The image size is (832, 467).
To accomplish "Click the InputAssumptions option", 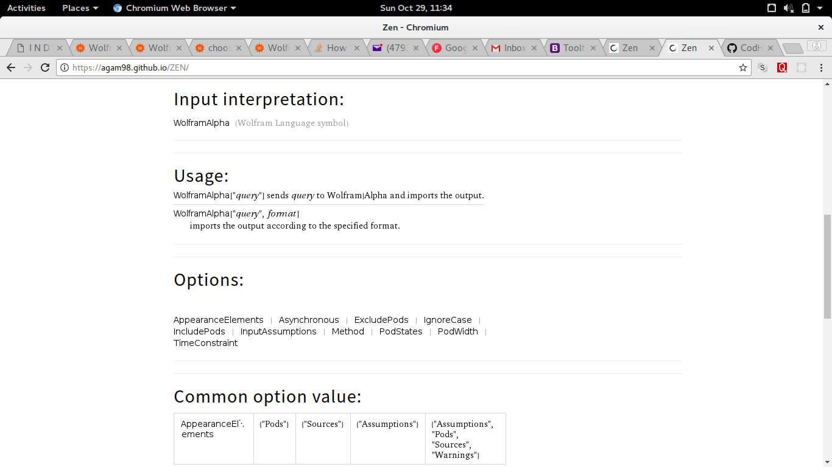I will pos(278,331).
